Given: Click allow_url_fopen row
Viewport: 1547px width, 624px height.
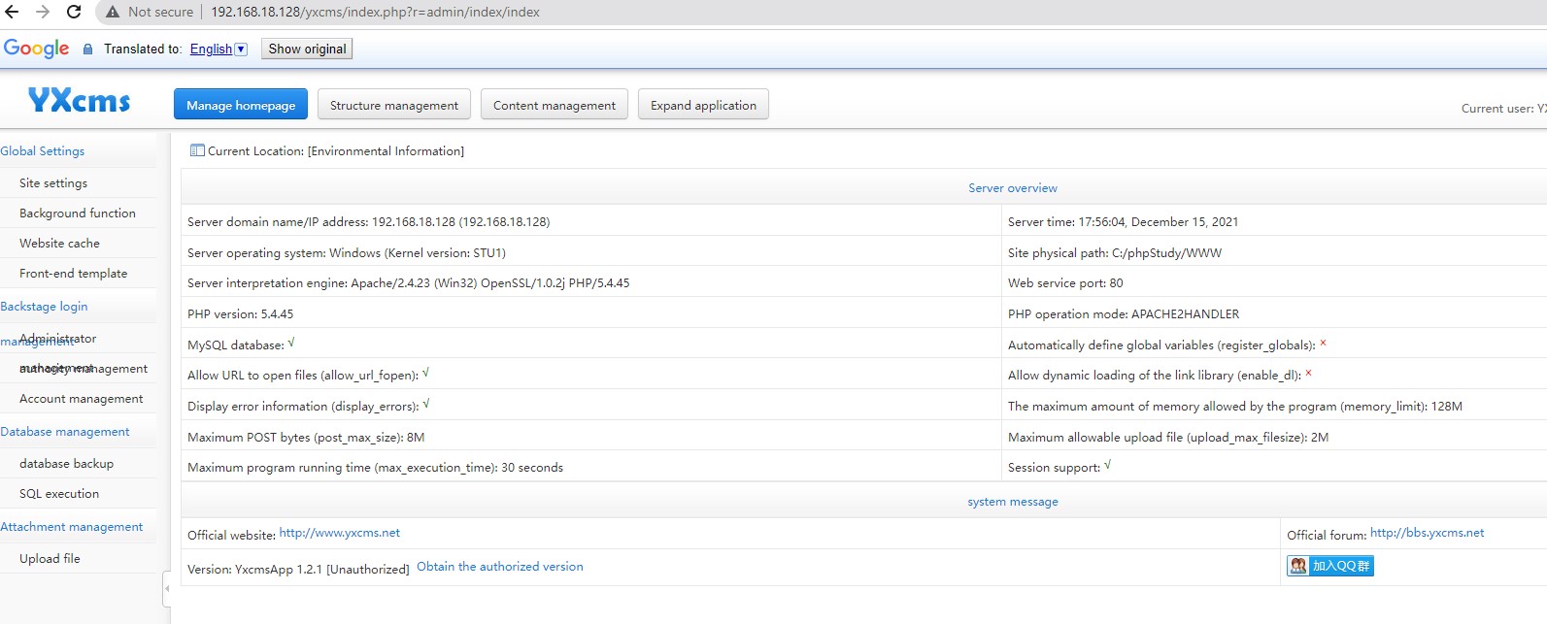Looking at the screenshot, I should click(x=590, y=375).
